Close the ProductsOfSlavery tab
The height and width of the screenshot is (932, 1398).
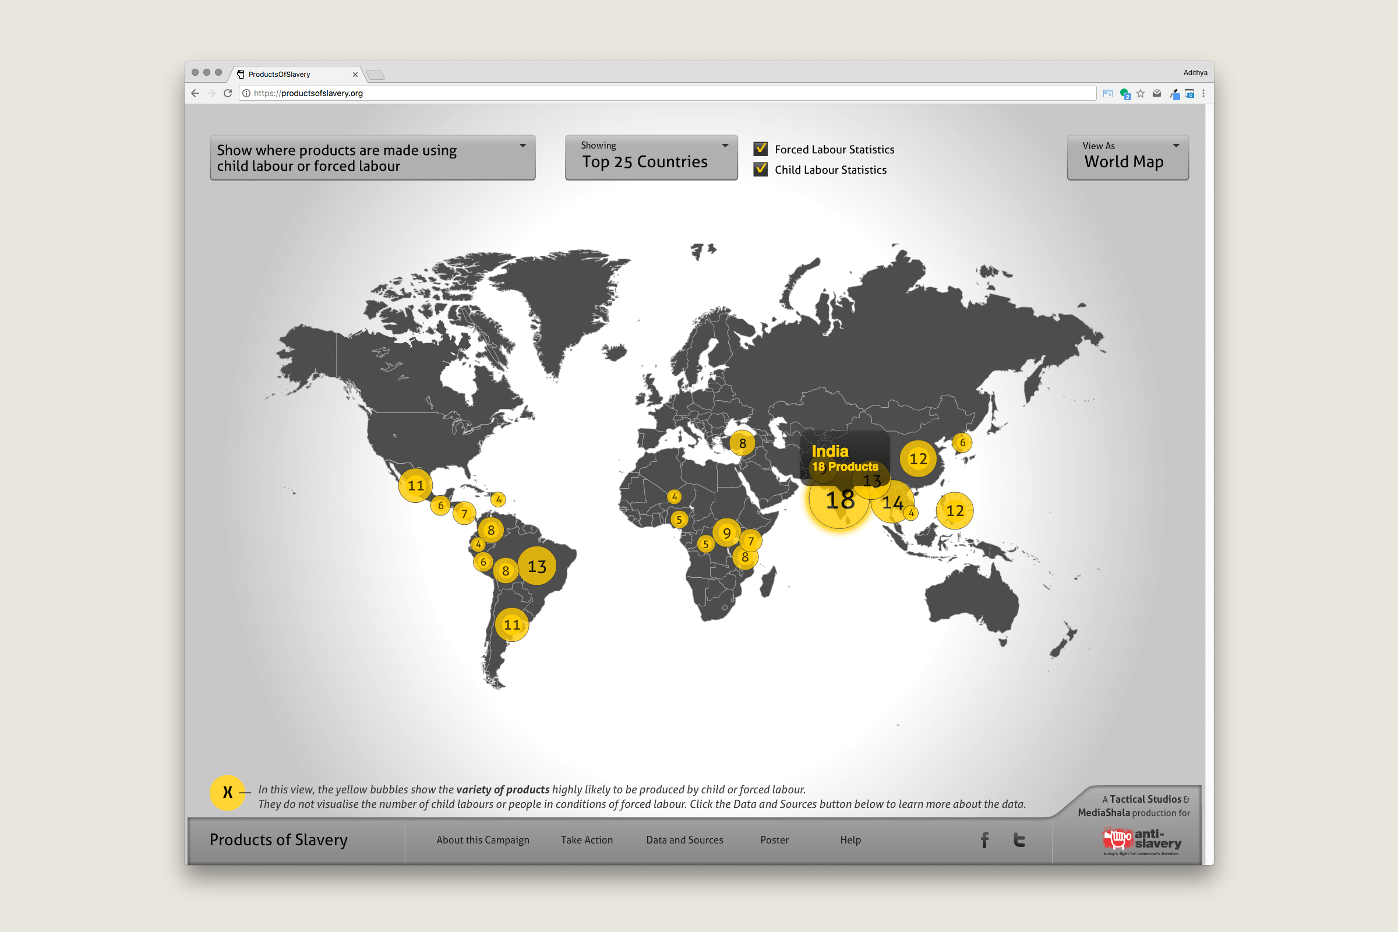[x=355, y=75]
